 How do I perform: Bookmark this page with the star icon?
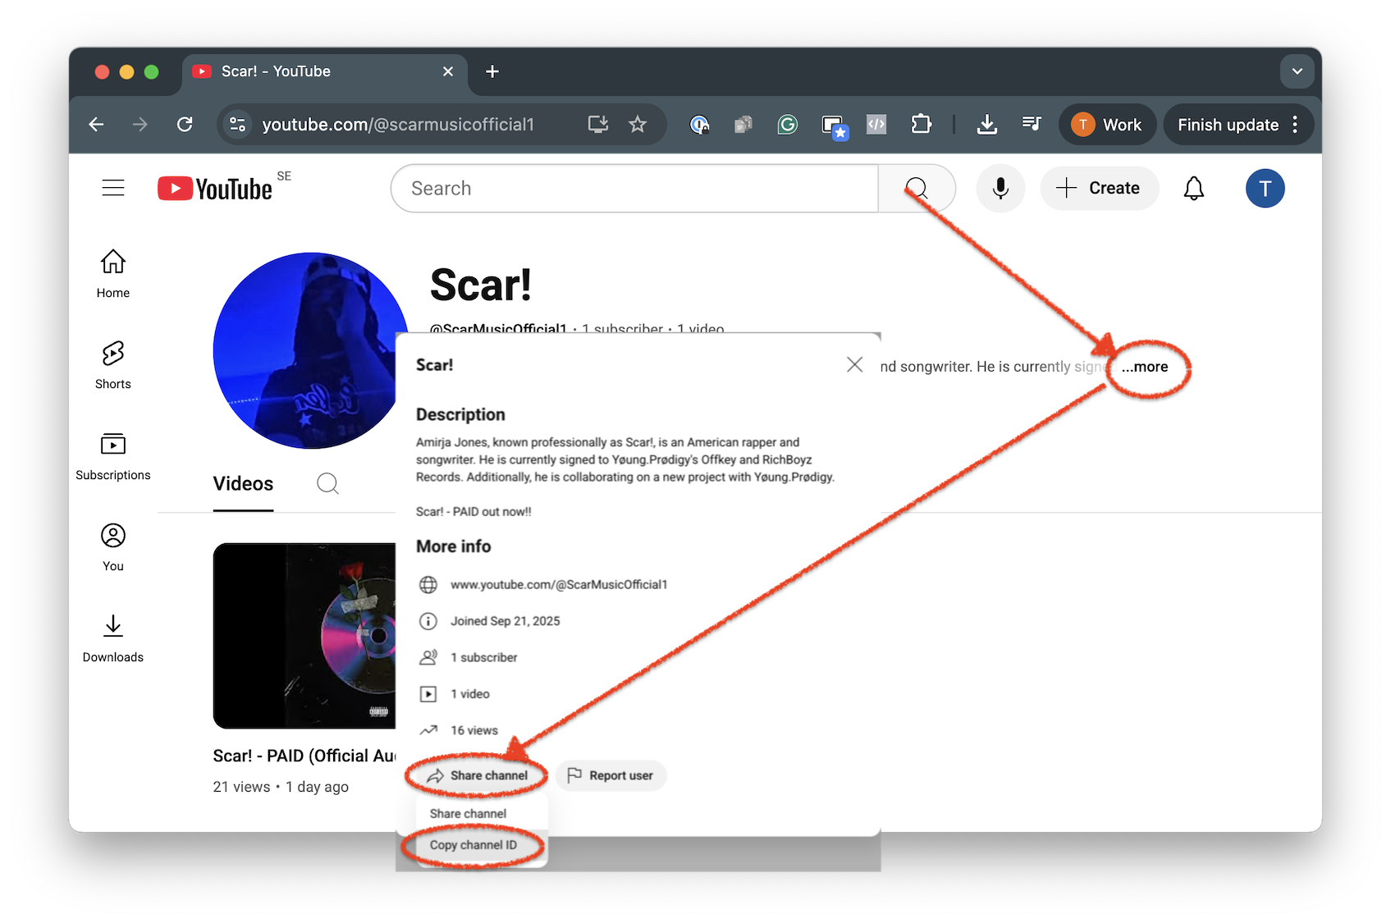(638, 125)
